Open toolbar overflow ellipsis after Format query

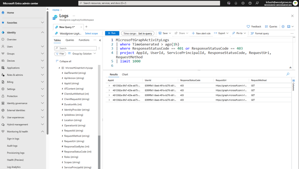click(292, 33)
